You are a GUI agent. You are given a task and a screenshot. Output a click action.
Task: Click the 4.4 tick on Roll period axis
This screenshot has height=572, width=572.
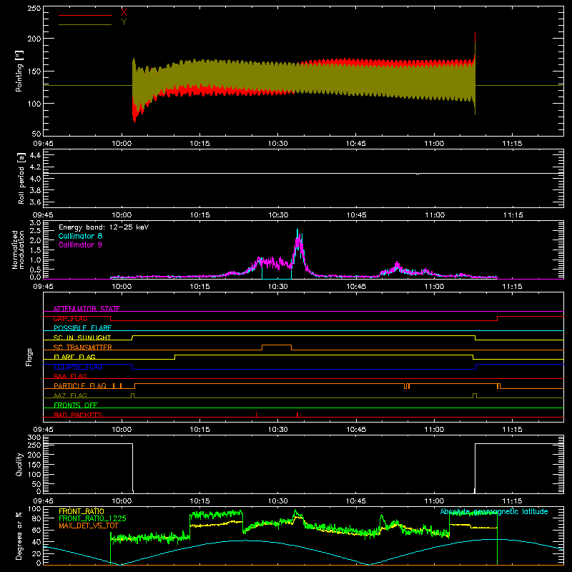(x=35, y=155)
